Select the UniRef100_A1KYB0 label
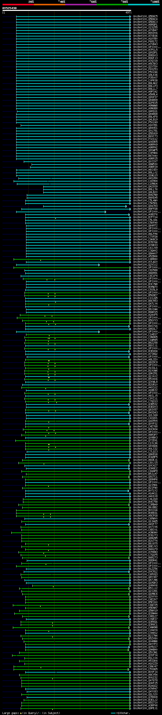This screenshot has width=162, height=715. [x=145, y=39]
